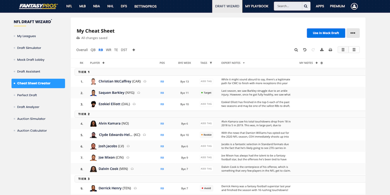Image resolution: width=390 pixels, height=195 pixels.
Task: Open My Playbook tab
Action: click(x=257, y=6)
